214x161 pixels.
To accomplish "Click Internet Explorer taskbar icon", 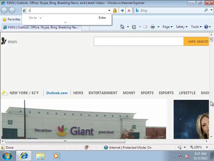I will coord(24,156).
